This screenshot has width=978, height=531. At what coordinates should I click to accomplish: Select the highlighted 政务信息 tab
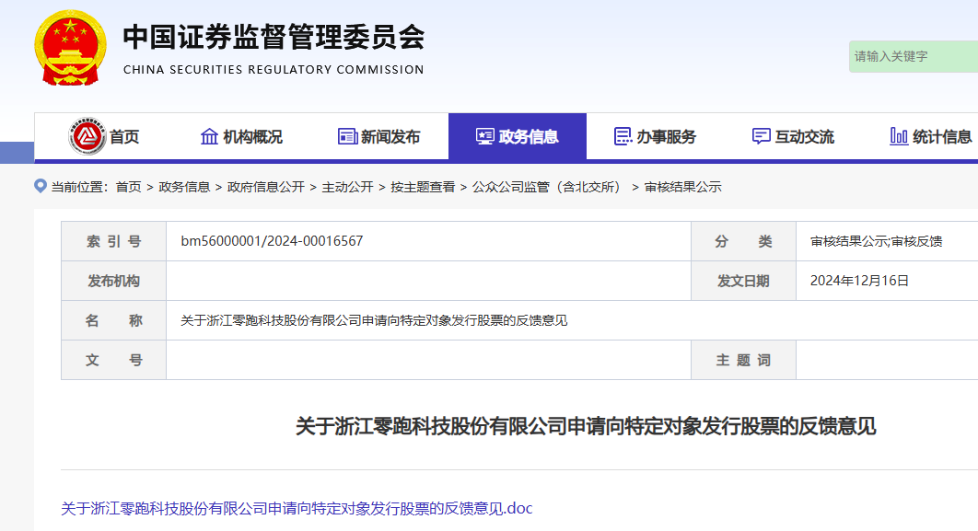tap(517, 136)
